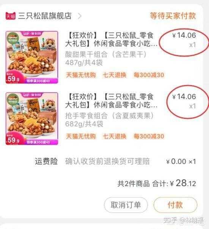Expand store page via chevron arrow
209x229 pixels.
tap(80, 16)
